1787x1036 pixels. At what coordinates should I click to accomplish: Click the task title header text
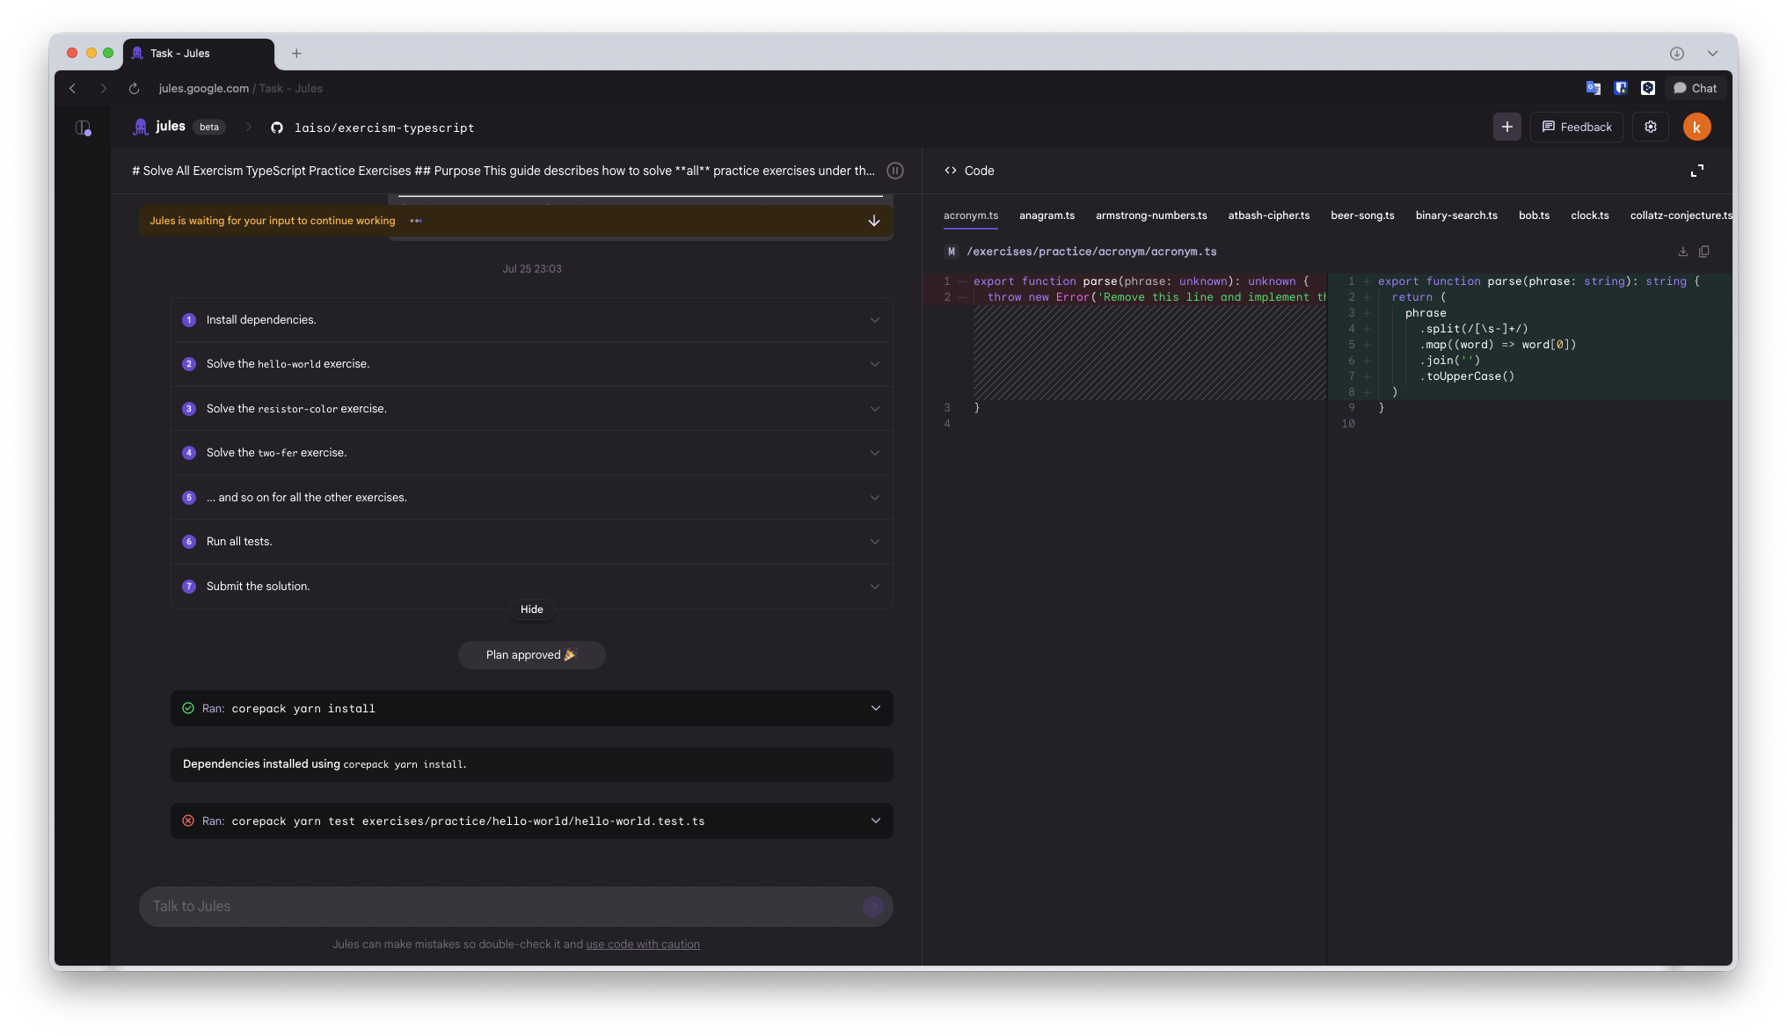pos(503,171)
